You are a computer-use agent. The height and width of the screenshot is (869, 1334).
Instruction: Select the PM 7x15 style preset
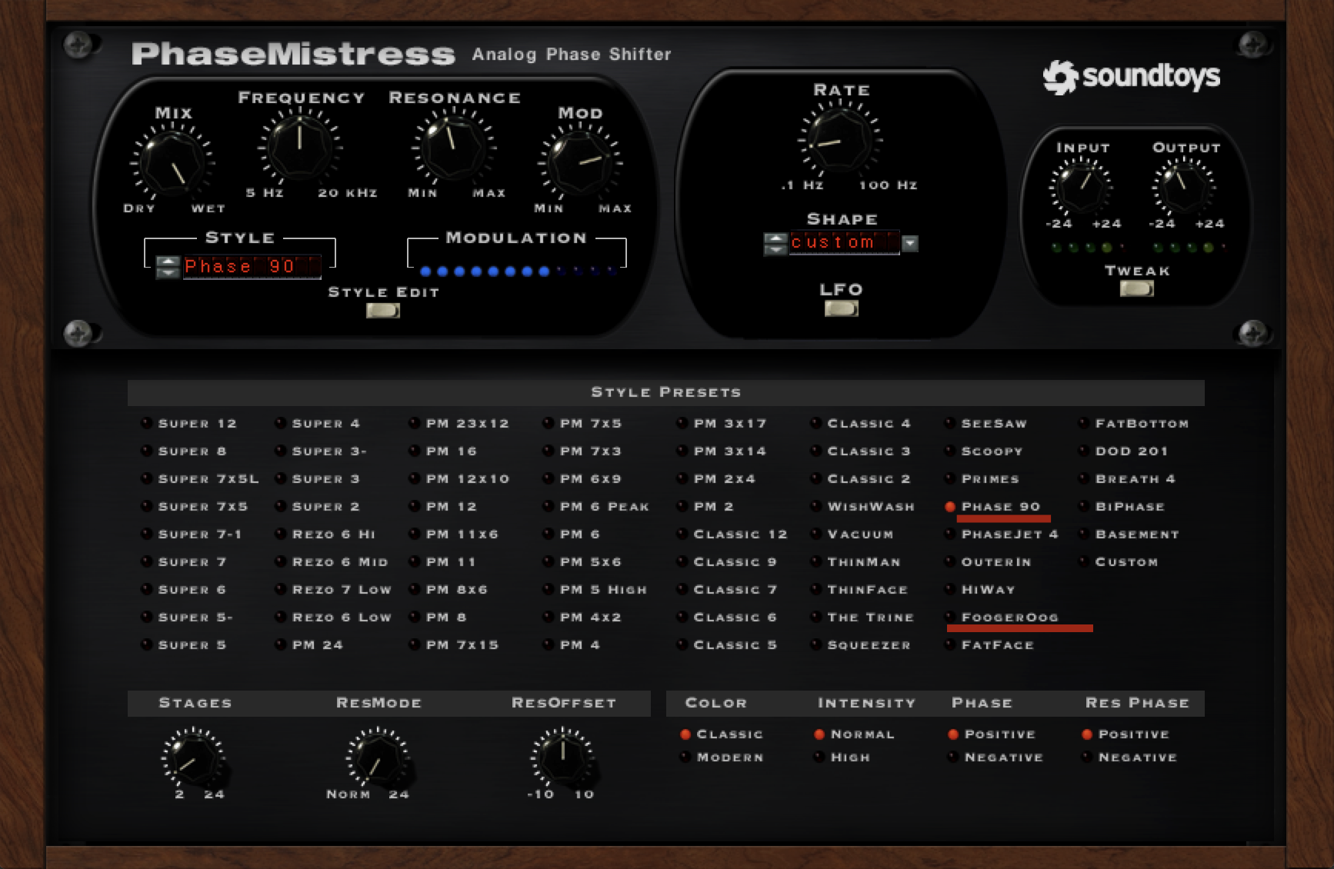454,645
